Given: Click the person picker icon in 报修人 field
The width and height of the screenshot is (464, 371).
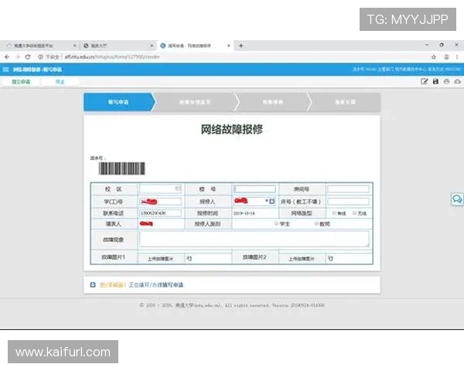Looking at the screenshot, I should (272, 201).
